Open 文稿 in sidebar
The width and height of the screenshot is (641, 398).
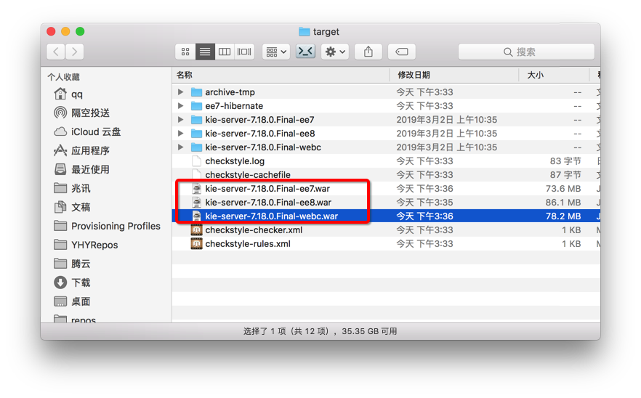[81, 207]
